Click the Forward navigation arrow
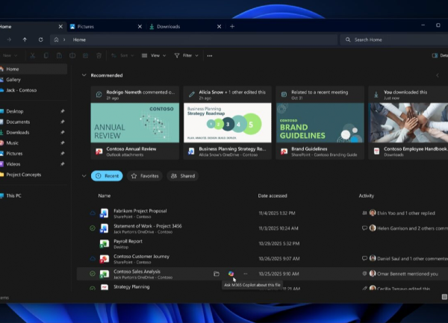 9,40
